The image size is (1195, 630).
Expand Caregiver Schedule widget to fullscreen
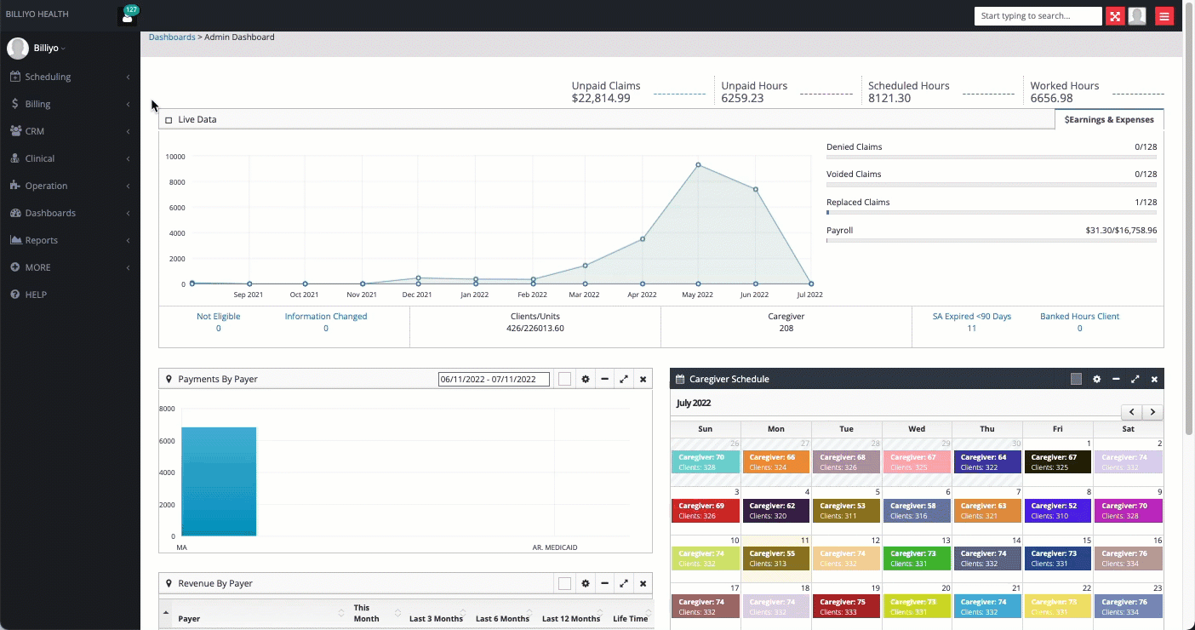click(1135, 380)
